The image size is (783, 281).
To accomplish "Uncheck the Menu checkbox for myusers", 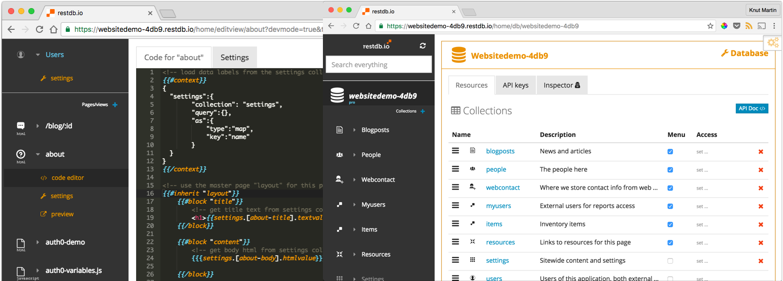I will (x=670, y=206).
